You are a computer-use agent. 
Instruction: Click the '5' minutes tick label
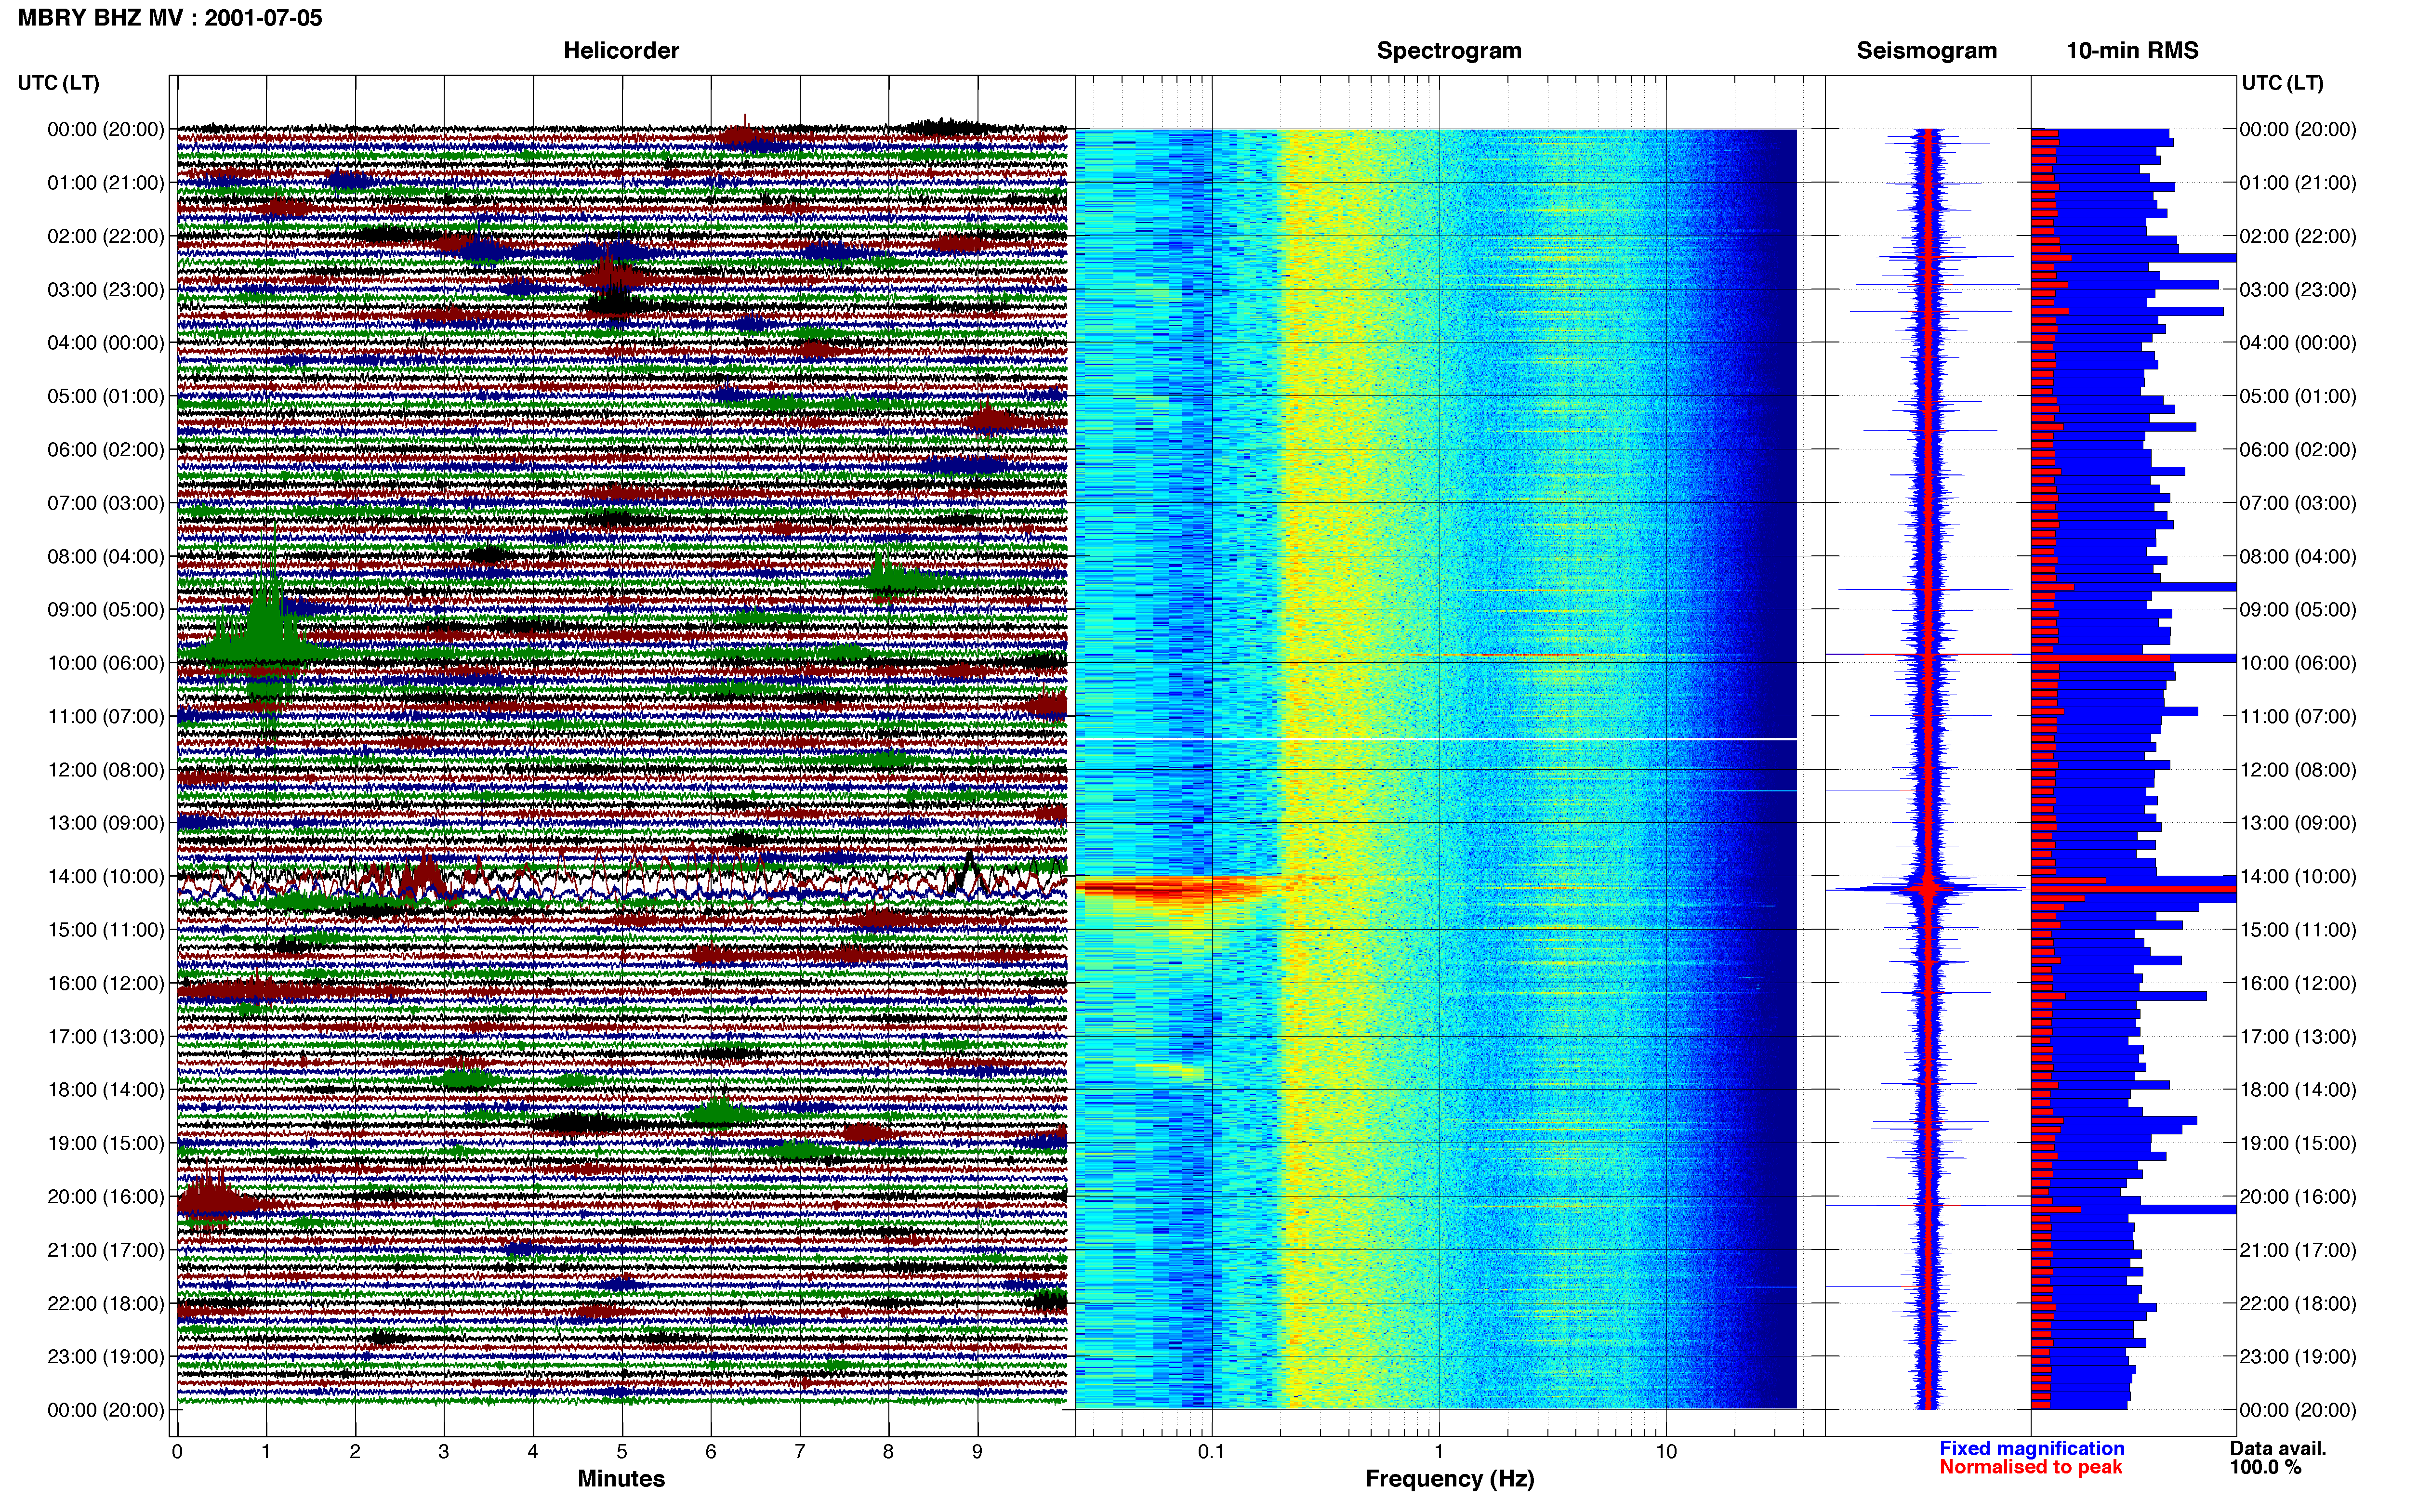[622, 1451]
